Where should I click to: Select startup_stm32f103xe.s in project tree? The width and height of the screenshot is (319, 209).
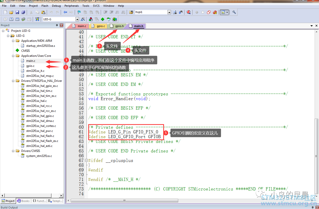pyautogui.click(x=40, y=46)
